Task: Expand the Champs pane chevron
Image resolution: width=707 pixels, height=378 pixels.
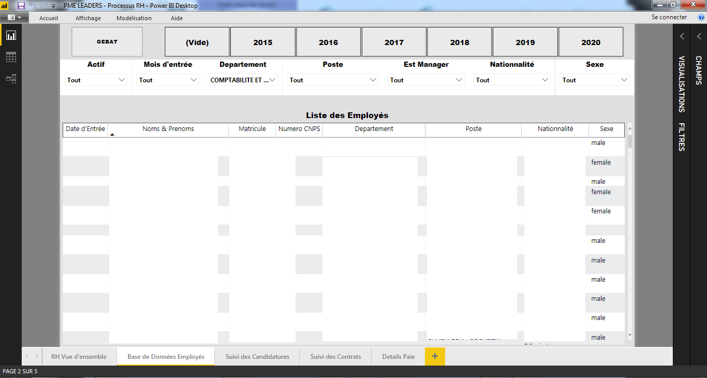Action: 699,36
